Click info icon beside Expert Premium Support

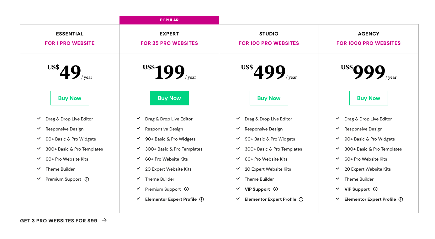click(187, 189)
